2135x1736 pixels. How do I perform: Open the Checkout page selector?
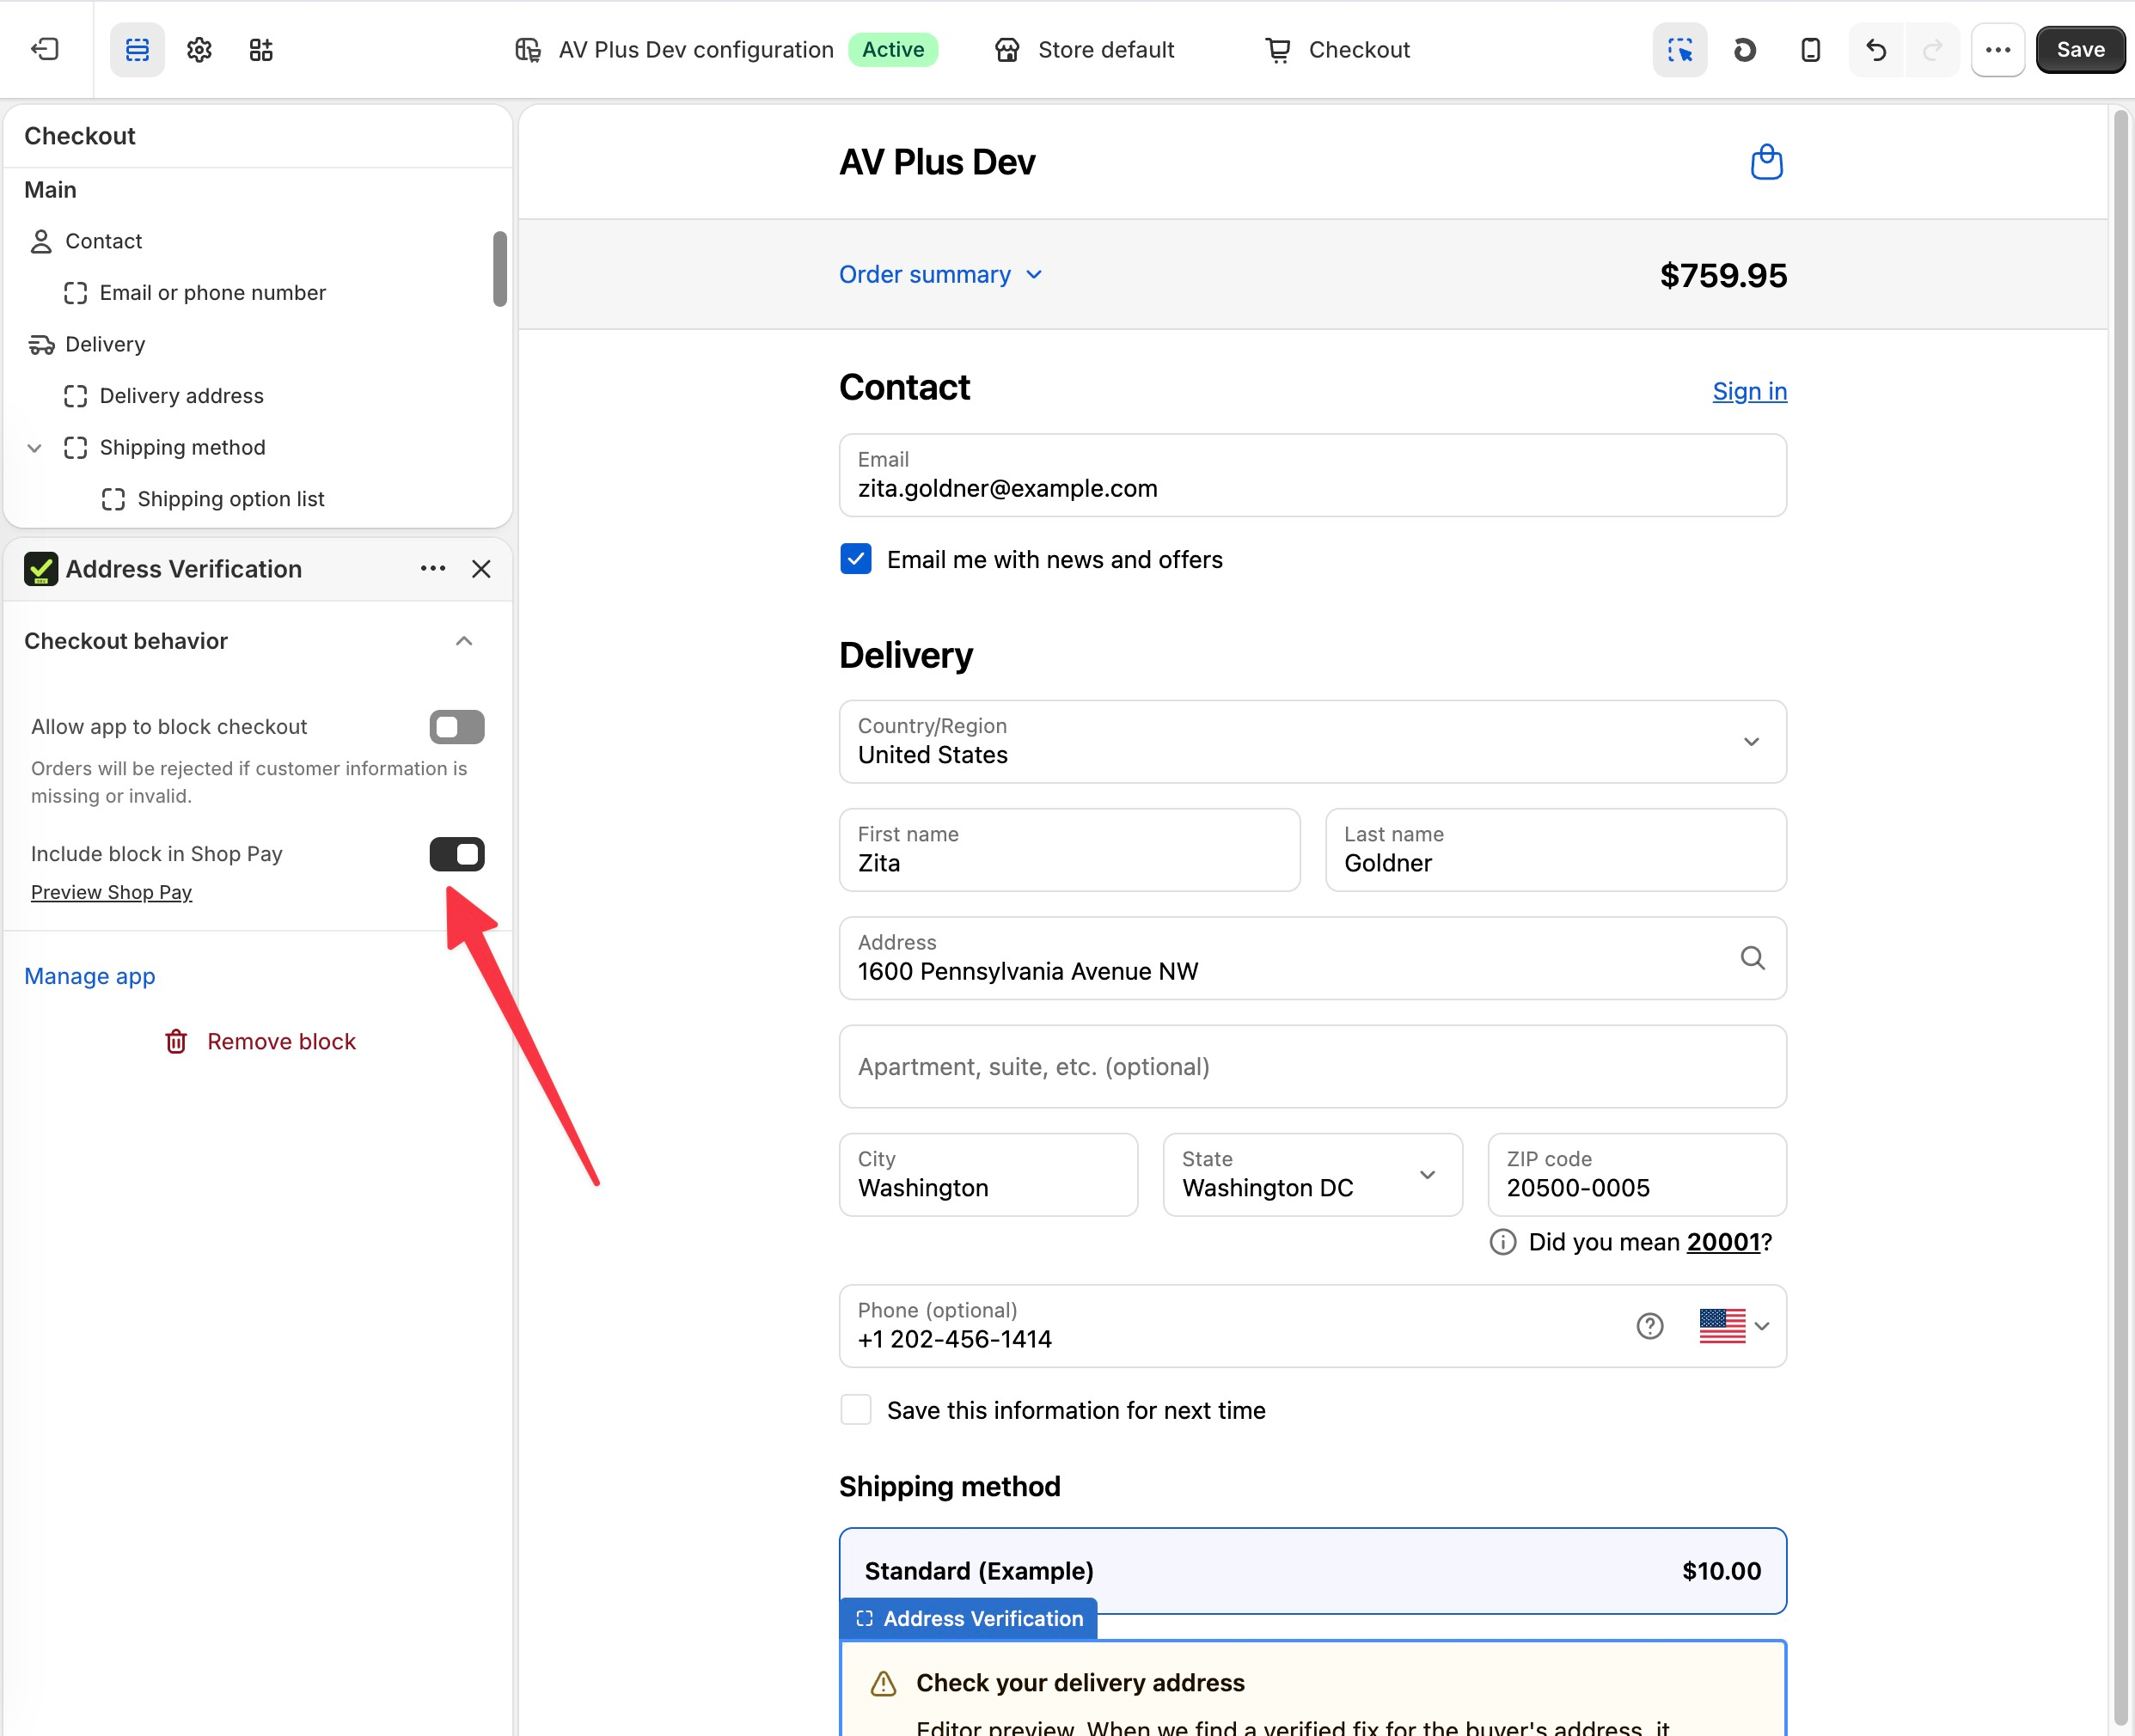tap(1337, 49)
